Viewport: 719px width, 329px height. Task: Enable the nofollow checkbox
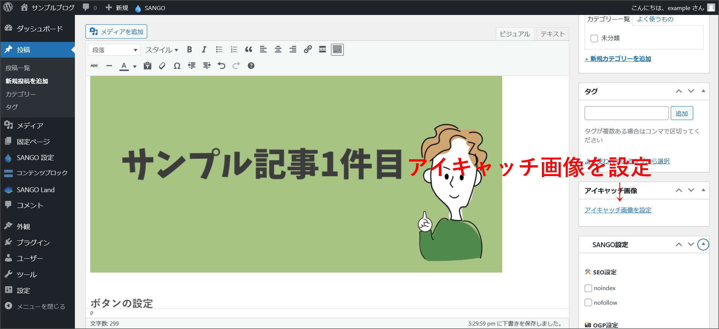click(x=588, y=303)
